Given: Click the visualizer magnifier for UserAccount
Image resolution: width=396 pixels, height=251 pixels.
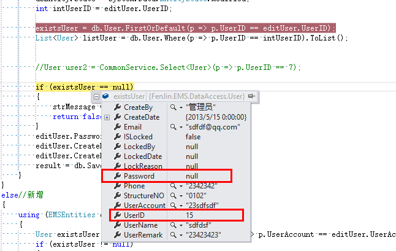Looking at the screenshot, I should (x=172, y=206).
